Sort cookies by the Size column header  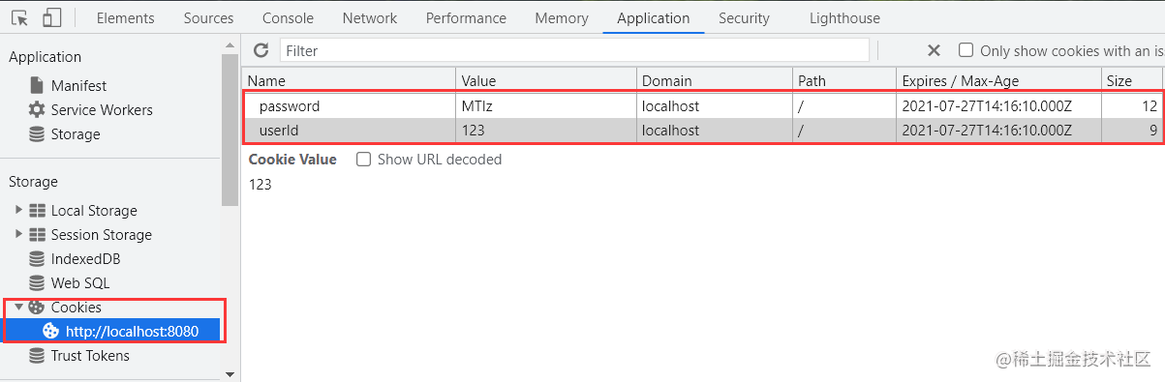point(1132,81)
